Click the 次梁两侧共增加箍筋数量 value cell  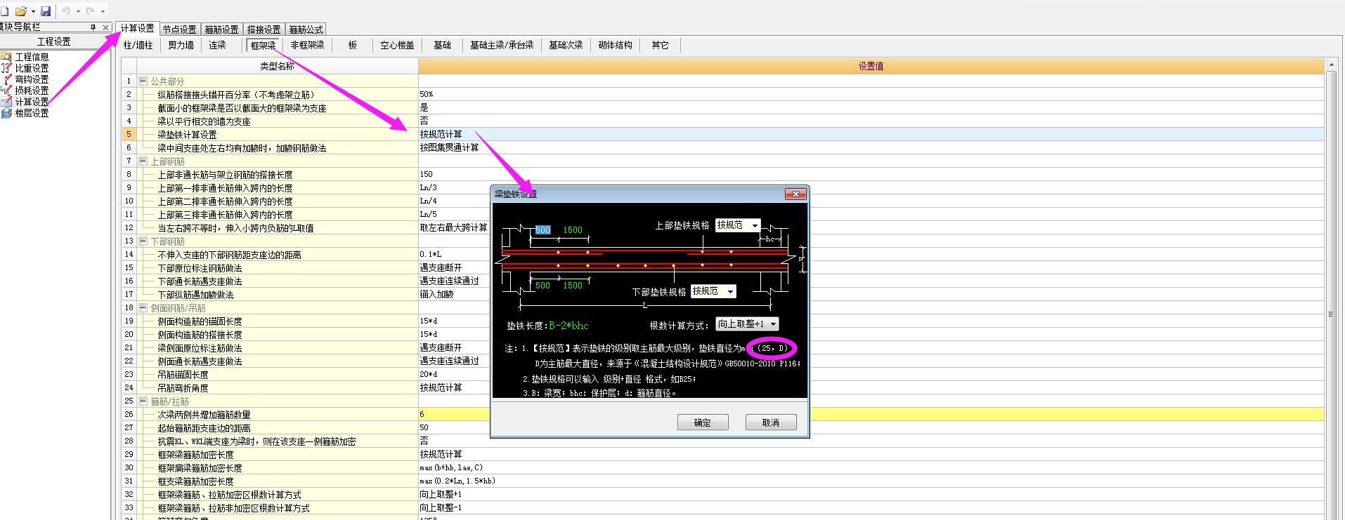coord(871,415)
